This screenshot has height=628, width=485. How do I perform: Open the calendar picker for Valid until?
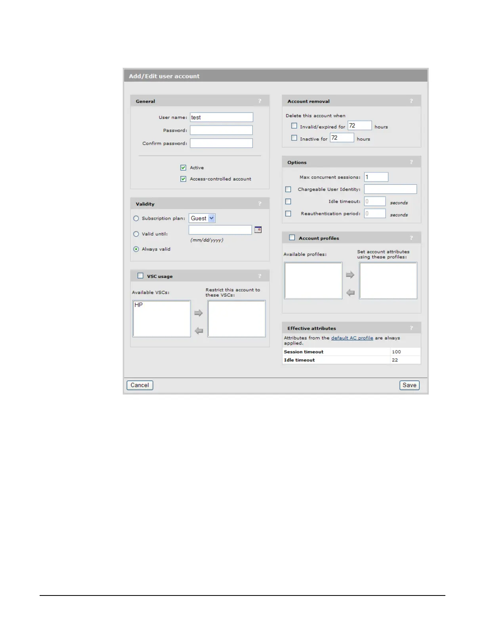(258, 230)
